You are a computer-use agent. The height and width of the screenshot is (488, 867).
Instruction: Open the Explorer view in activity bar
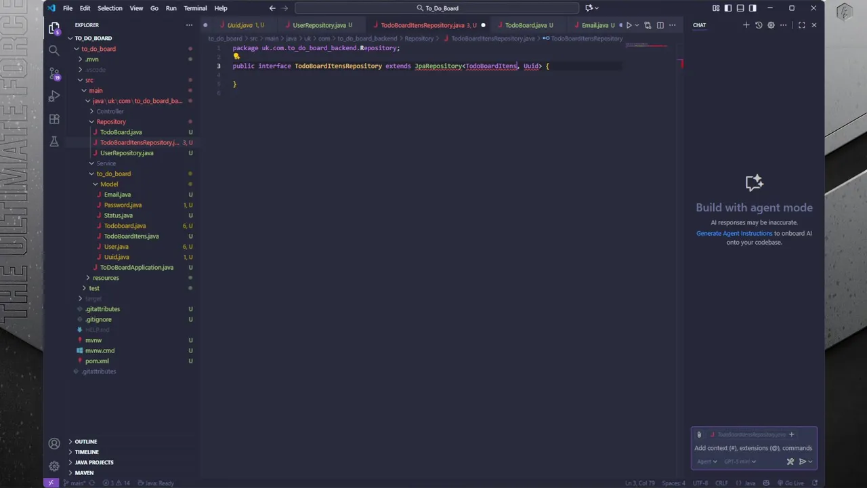click(54, 28)
